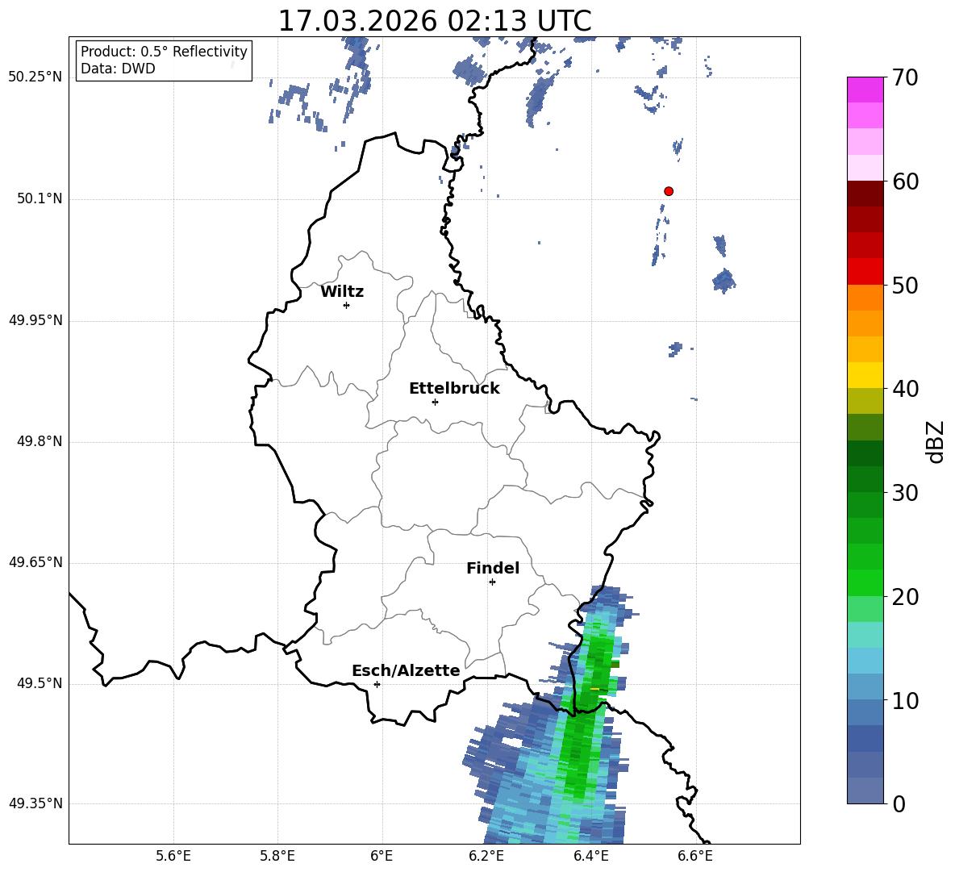The height and width of the screenshot is (872, 955).
Task: Click the 49.5°N latitude label
Action: coord(40,683)
